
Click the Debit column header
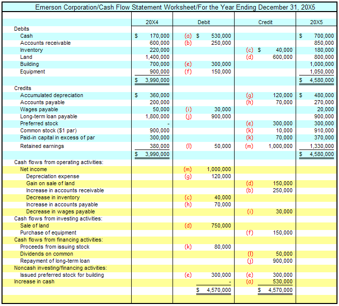pos(204,22)
